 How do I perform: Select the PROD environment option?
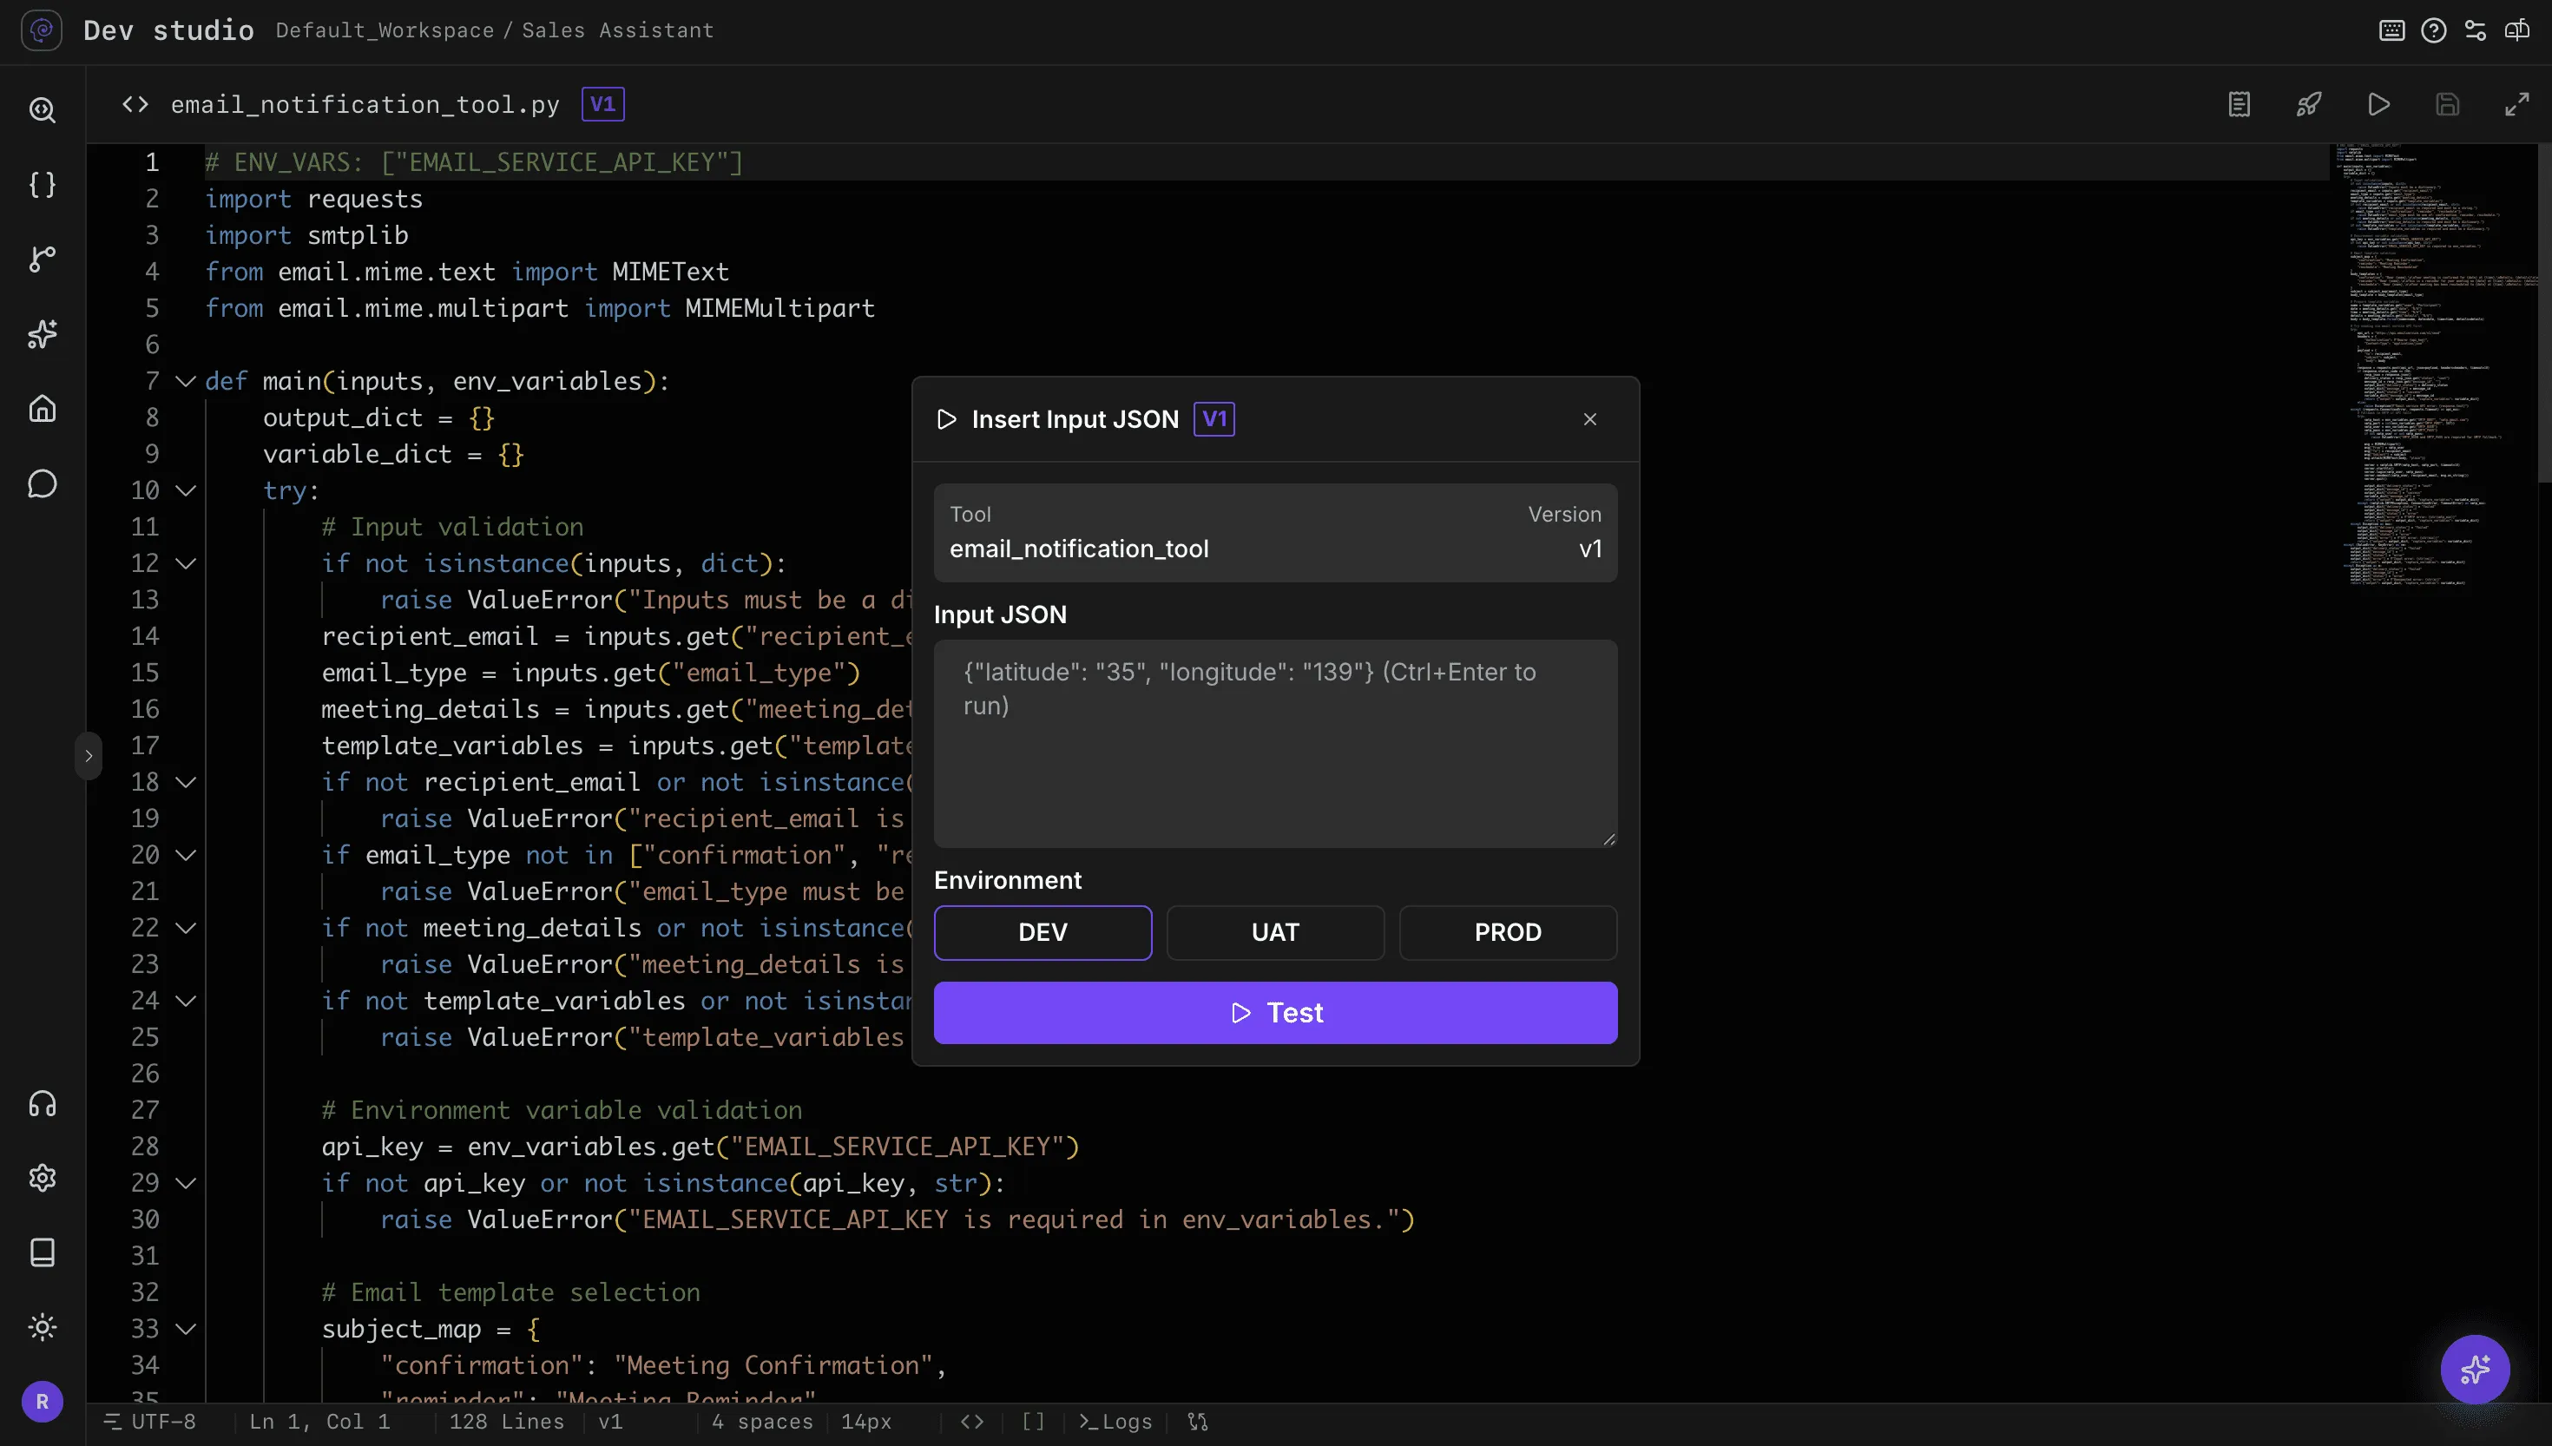point(1508,932)
